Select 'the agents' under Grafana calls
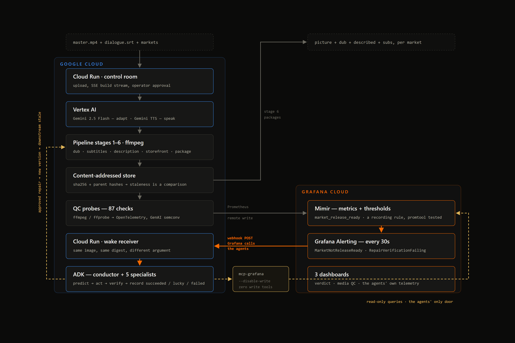Image resolution: width=515 pixels, height=343 pixels. pos(238,249)
